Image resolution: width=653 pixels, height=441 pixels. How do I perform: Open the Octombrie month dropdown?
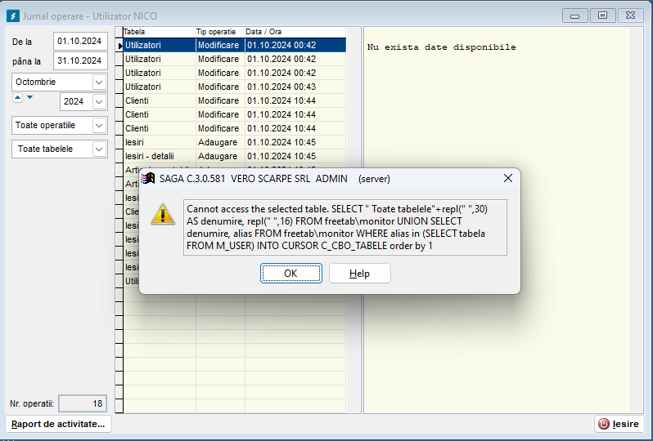click(99, 82)
